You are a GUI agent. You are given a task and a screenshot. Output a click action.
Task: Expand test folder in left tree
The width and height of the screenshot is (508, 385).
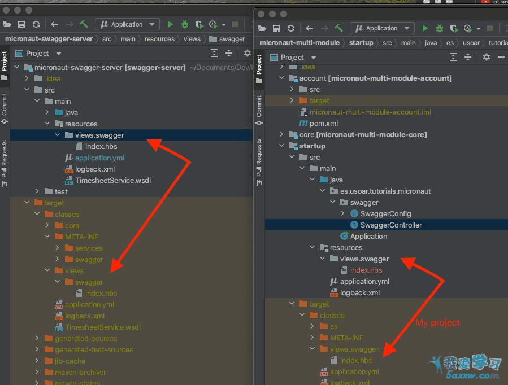tap(37, 191)
